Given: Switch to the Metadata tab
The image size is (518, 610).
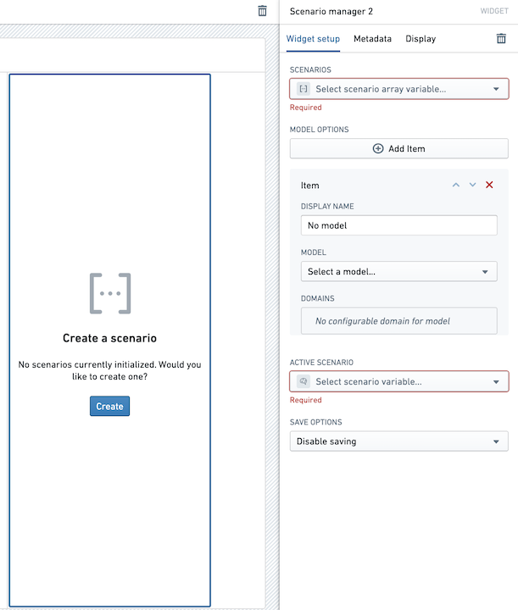Looking at the screenshot, I should coord(372,39).
